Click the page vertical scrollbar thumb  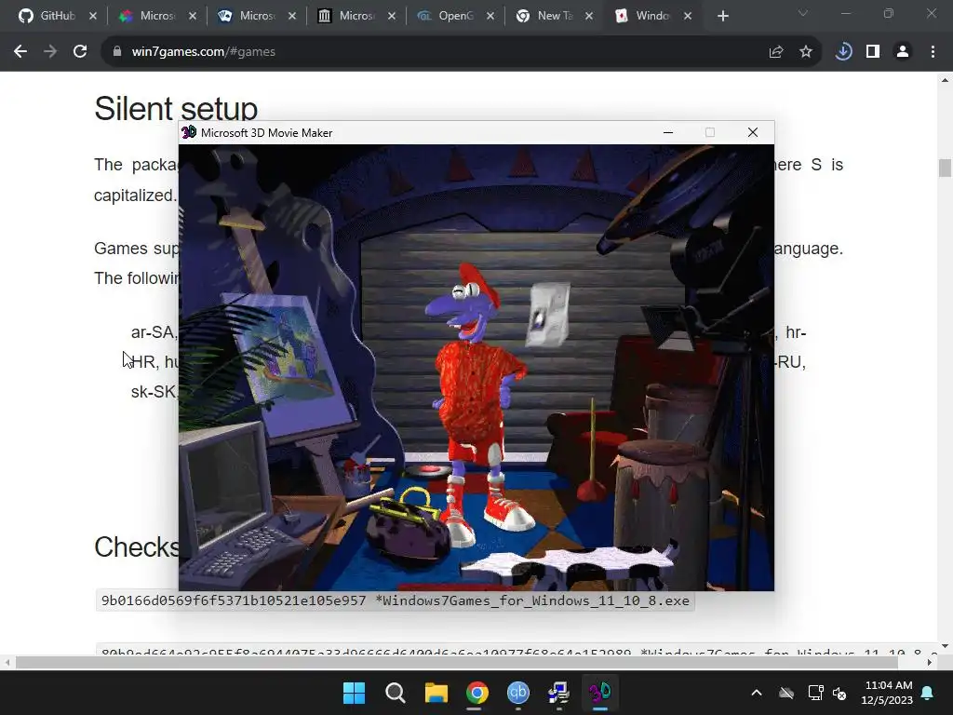pos(945,168)
